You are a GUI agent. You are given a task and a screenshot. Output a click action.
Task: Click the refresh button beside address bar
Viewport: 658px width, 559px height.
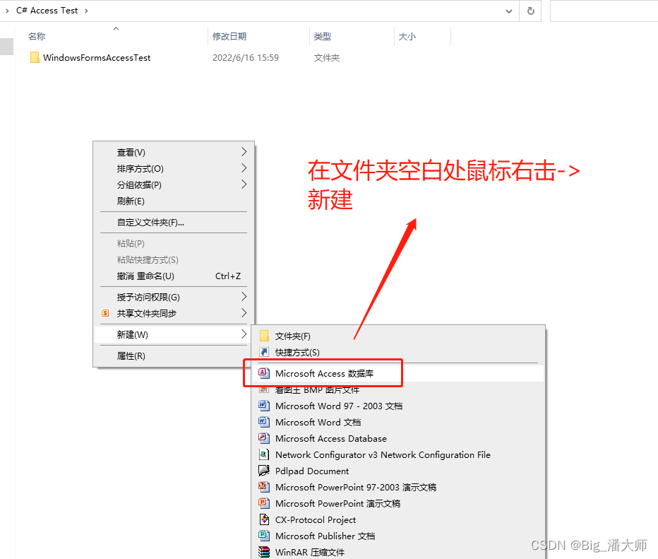tap(530, 11)
